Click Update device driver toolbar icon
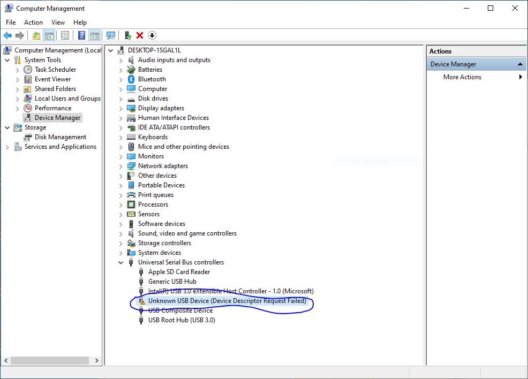The width and height of the screenshot is (528, 379). (x=127, y=35)
